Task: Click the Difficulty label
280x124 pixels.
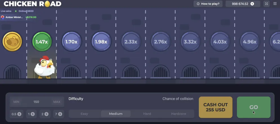Action: point(76,99)
